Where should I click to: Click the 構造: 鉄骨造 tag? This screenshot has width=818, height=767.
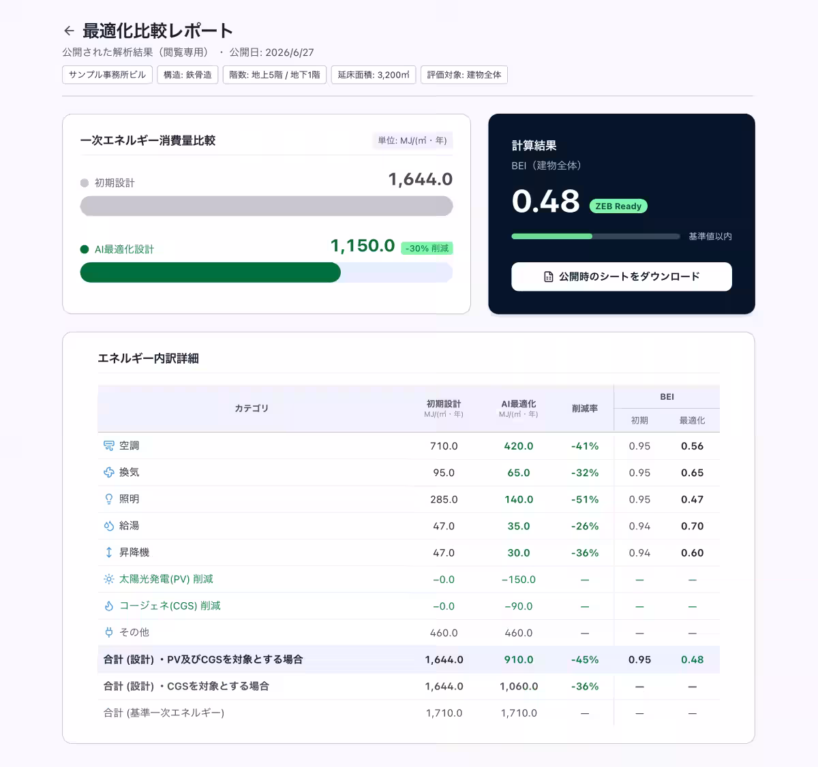click(187, 75)
